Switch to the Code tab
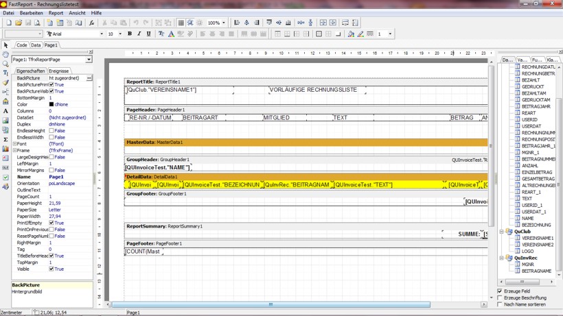 tap(22, 45)
